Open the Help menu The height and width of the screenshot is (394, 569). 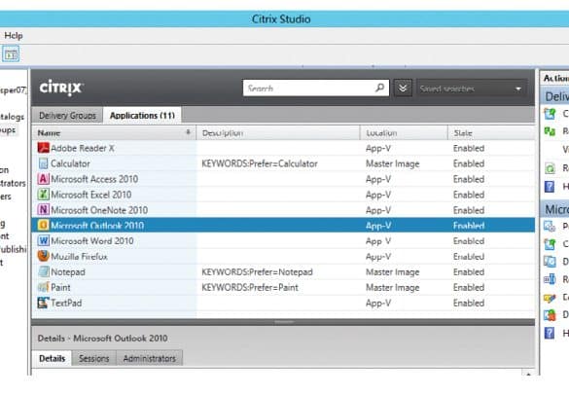click(x=14, y=36)
